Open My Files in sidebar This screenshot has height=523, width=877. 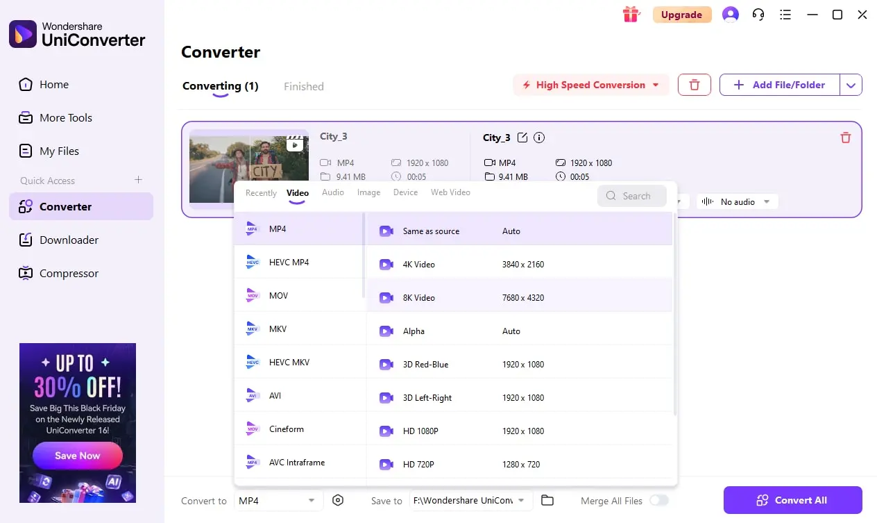coord(81,151)
